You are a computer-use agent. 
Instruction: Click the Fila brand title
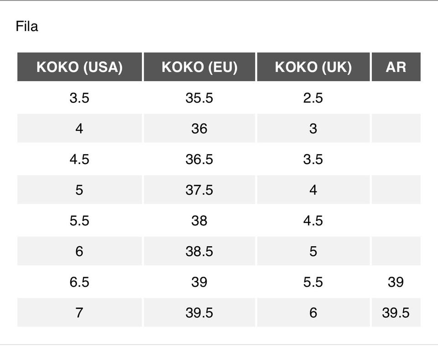(27, 26)
